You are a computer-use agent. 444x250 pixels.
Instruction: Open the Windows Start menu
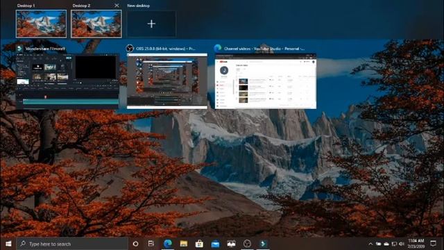pos(8,244)
